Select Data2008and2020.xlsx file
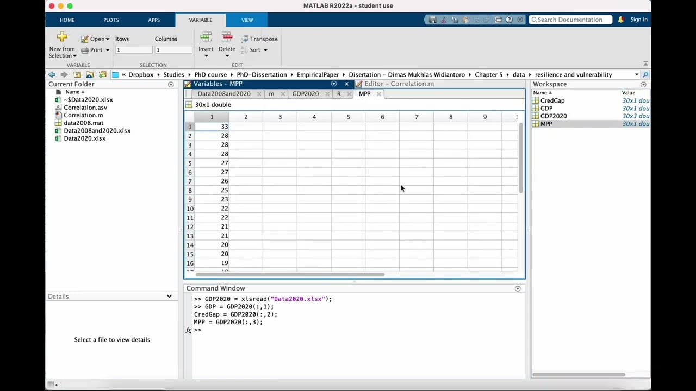 click(97, 131)
